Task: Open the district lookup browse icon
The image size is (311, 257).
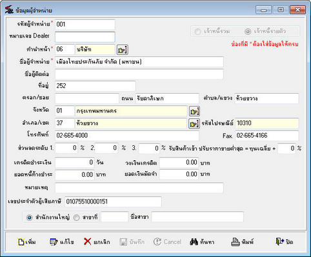Action: (x=194, y=124)
